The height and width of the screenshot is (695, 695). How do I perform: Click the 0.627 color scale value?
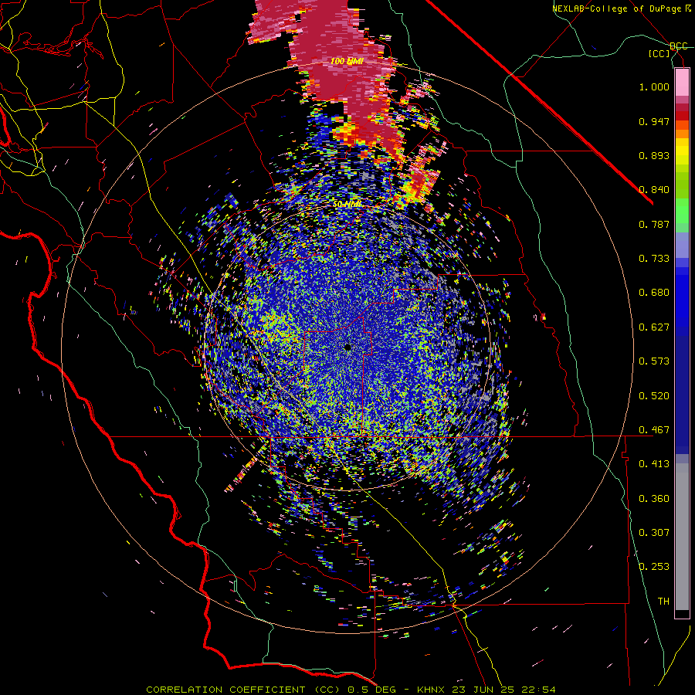point(654,327)
